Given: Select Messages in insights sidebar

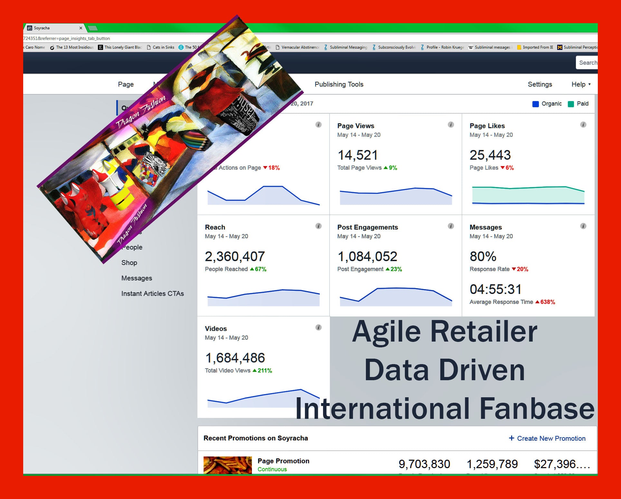Looking at the screenshot, I should click(x=137, y=278).
